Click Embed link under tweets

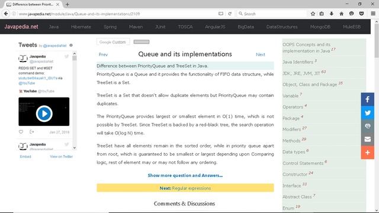25,156
